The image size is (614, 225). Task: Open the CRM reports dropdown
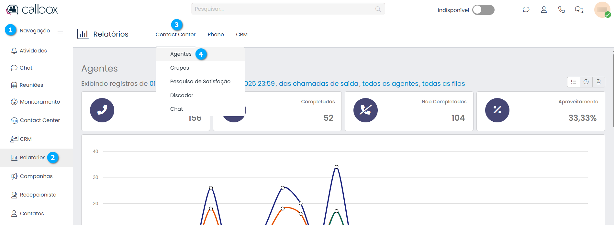click(242, 35)
